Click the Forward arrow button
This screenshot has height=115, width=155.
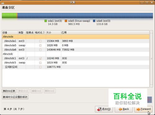[x=143, y=109]
